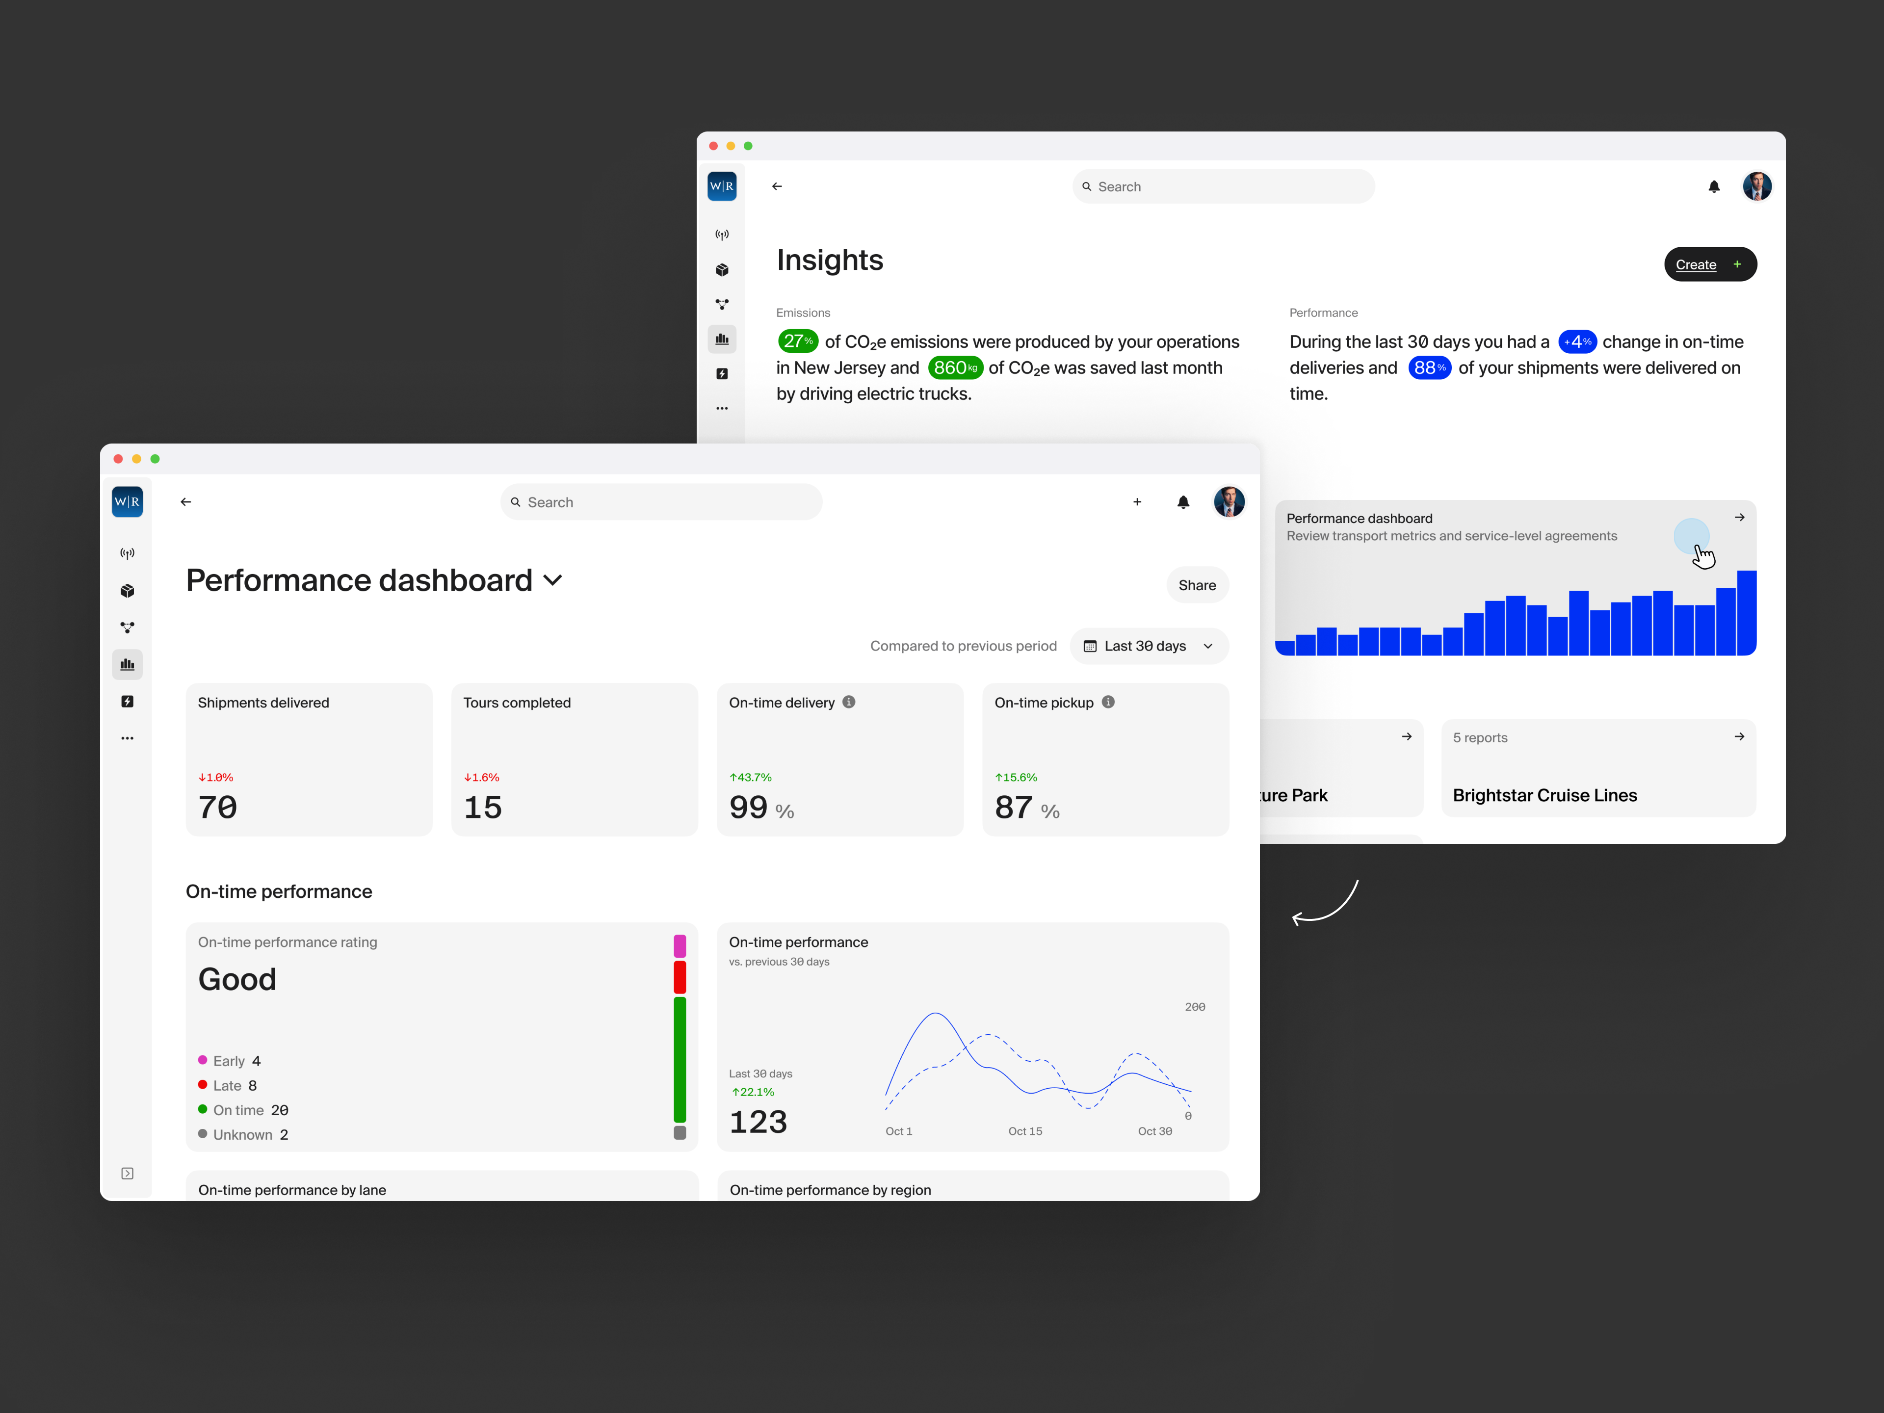Click info icon next to On-time delivery
Viewport: 1884px width, 1413px height.
849,702
